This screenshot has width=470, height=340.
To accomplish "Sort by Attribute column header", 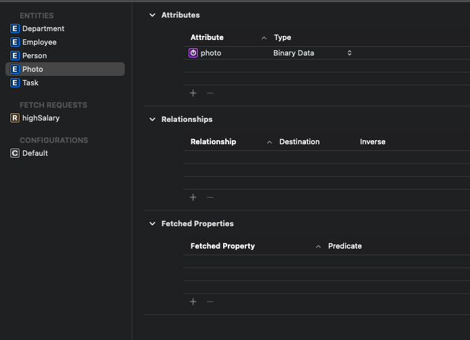I will pos(207,37).
